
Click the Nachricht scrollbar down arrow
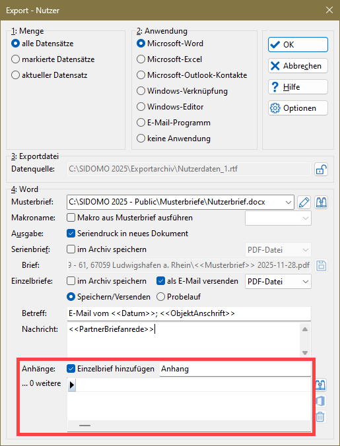[x=305, y=353]
